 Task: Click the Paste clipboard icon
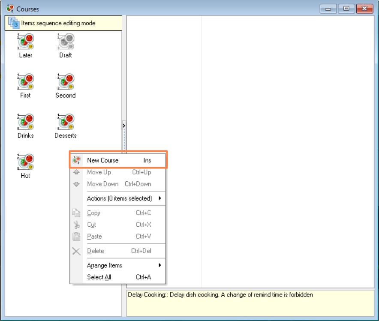76,236
